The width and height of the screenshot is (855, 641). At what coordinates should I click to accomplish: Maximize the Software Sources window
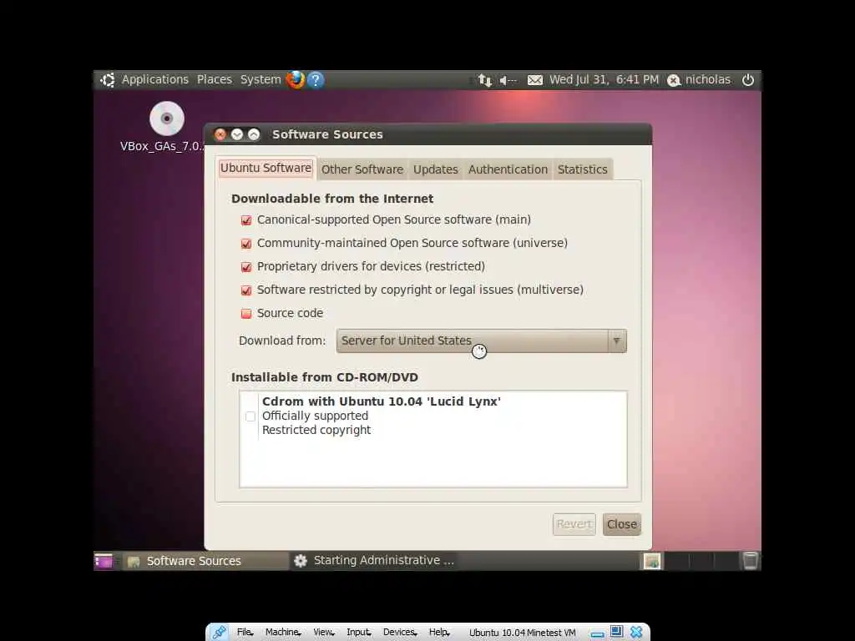point(254,134)
